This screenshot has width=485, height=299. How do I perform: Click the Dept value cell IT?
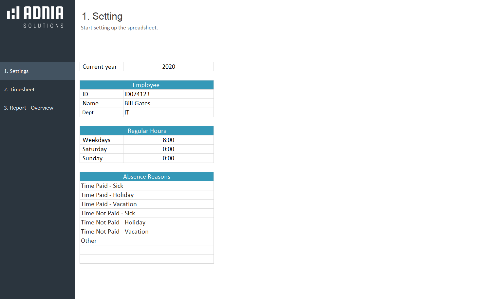(168, 113)
